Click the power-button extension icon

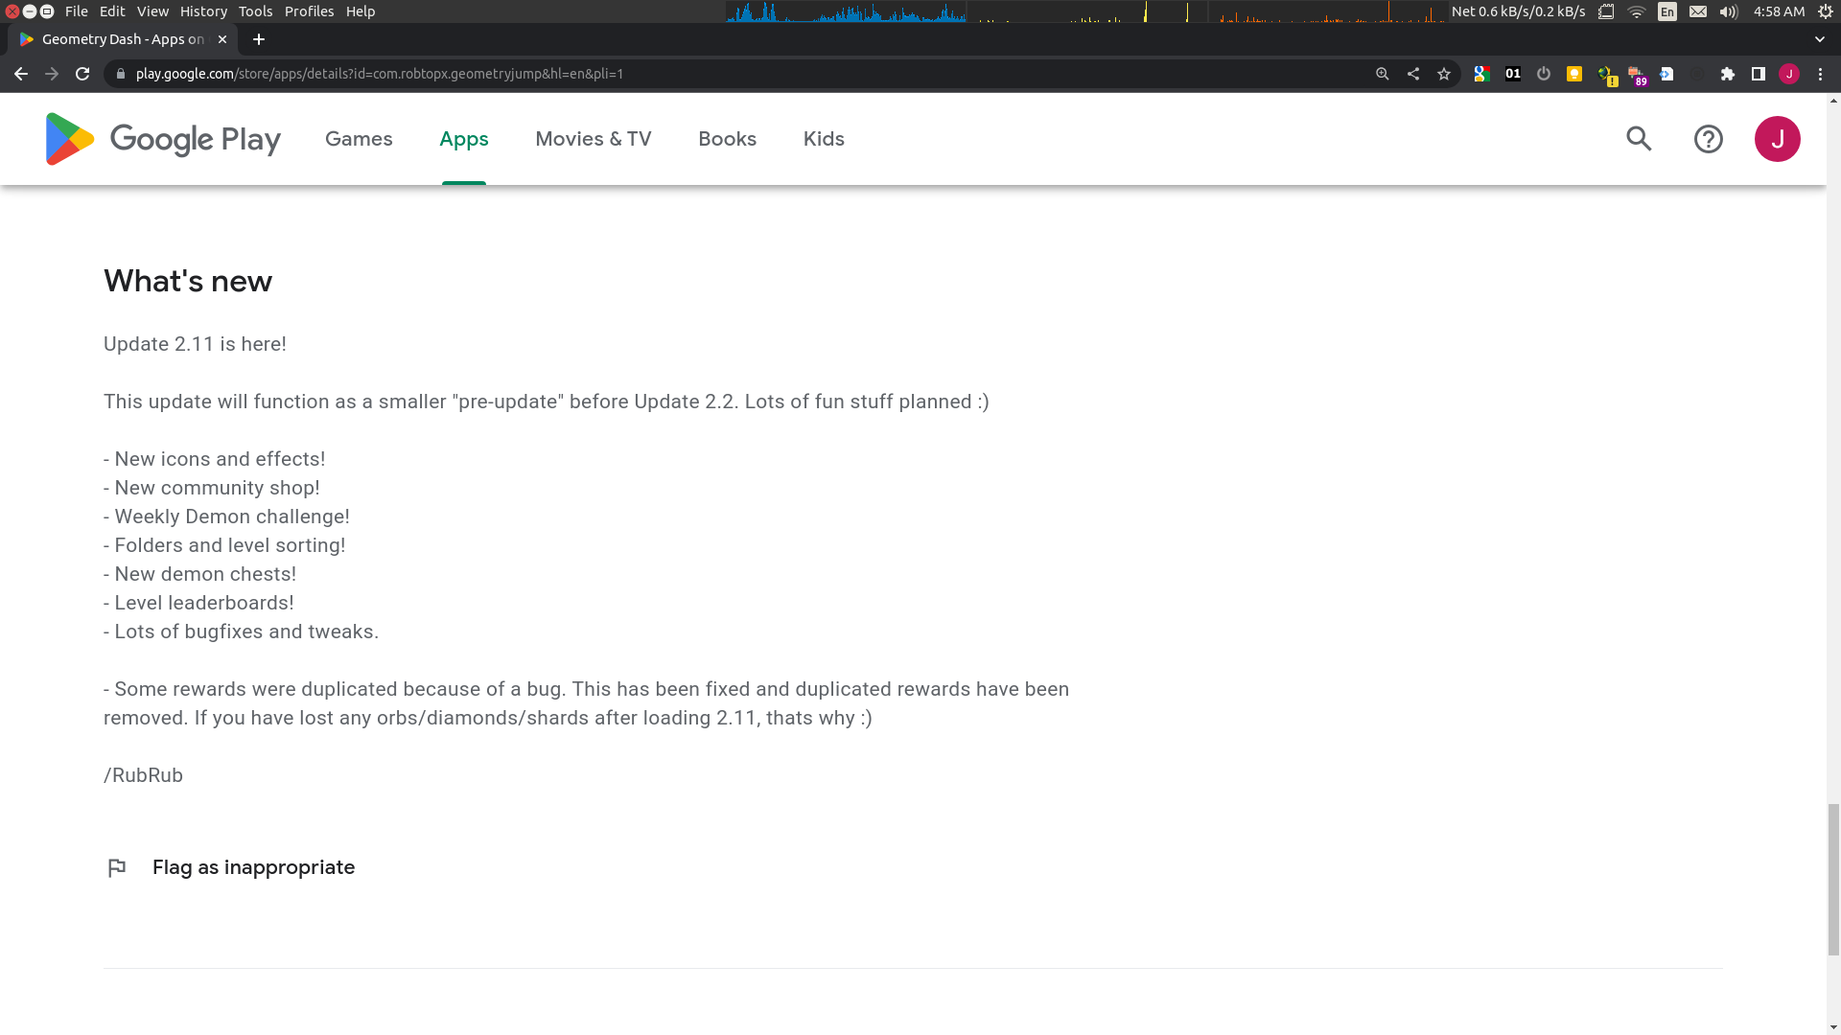pos(1543,74)
